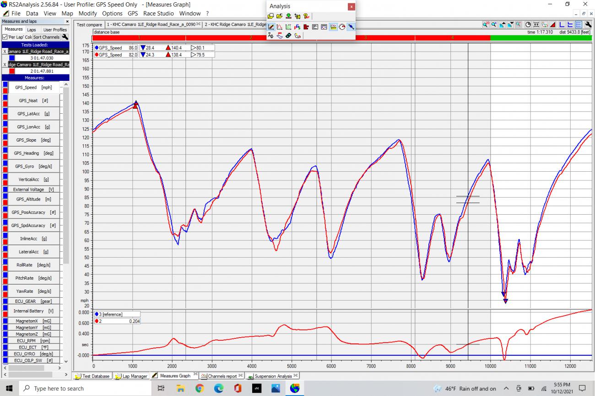Select the GPS_Heading [deg] measure
The image size is (595, 396).
pos(33,153)
